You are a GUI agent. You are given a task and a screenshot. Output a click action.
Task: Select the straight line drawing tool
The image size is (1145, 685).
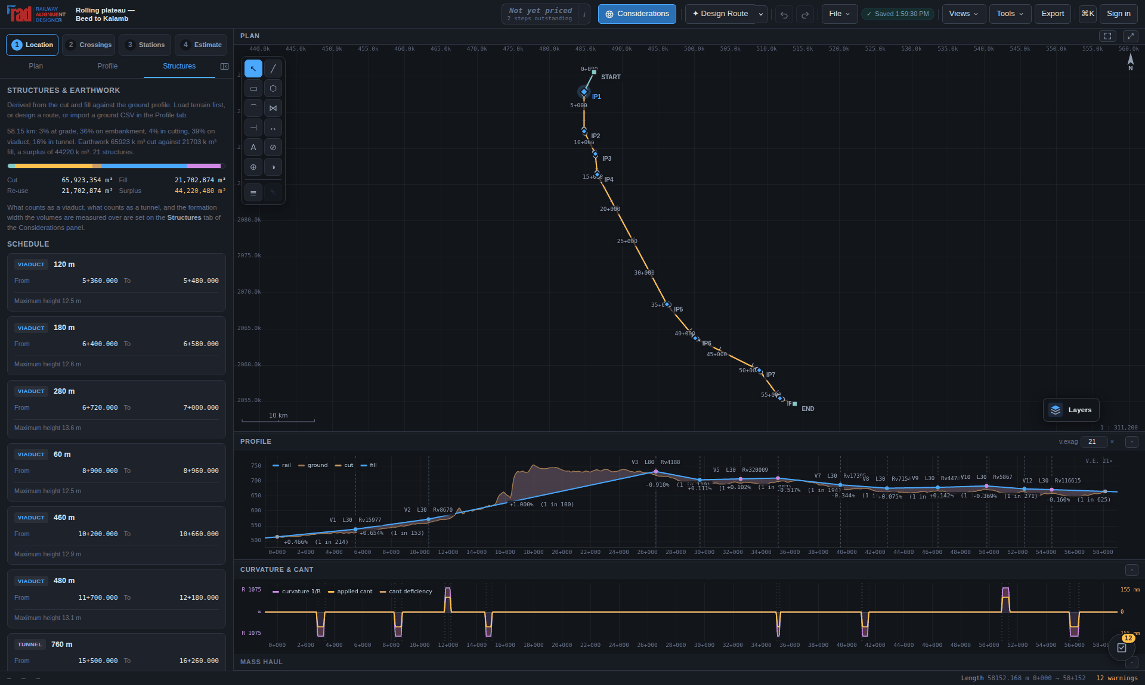point(273,69)
